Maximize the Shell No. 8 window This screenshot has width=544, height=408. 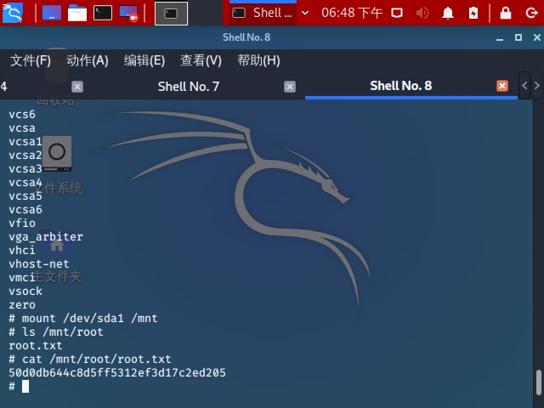click(518, 37)
